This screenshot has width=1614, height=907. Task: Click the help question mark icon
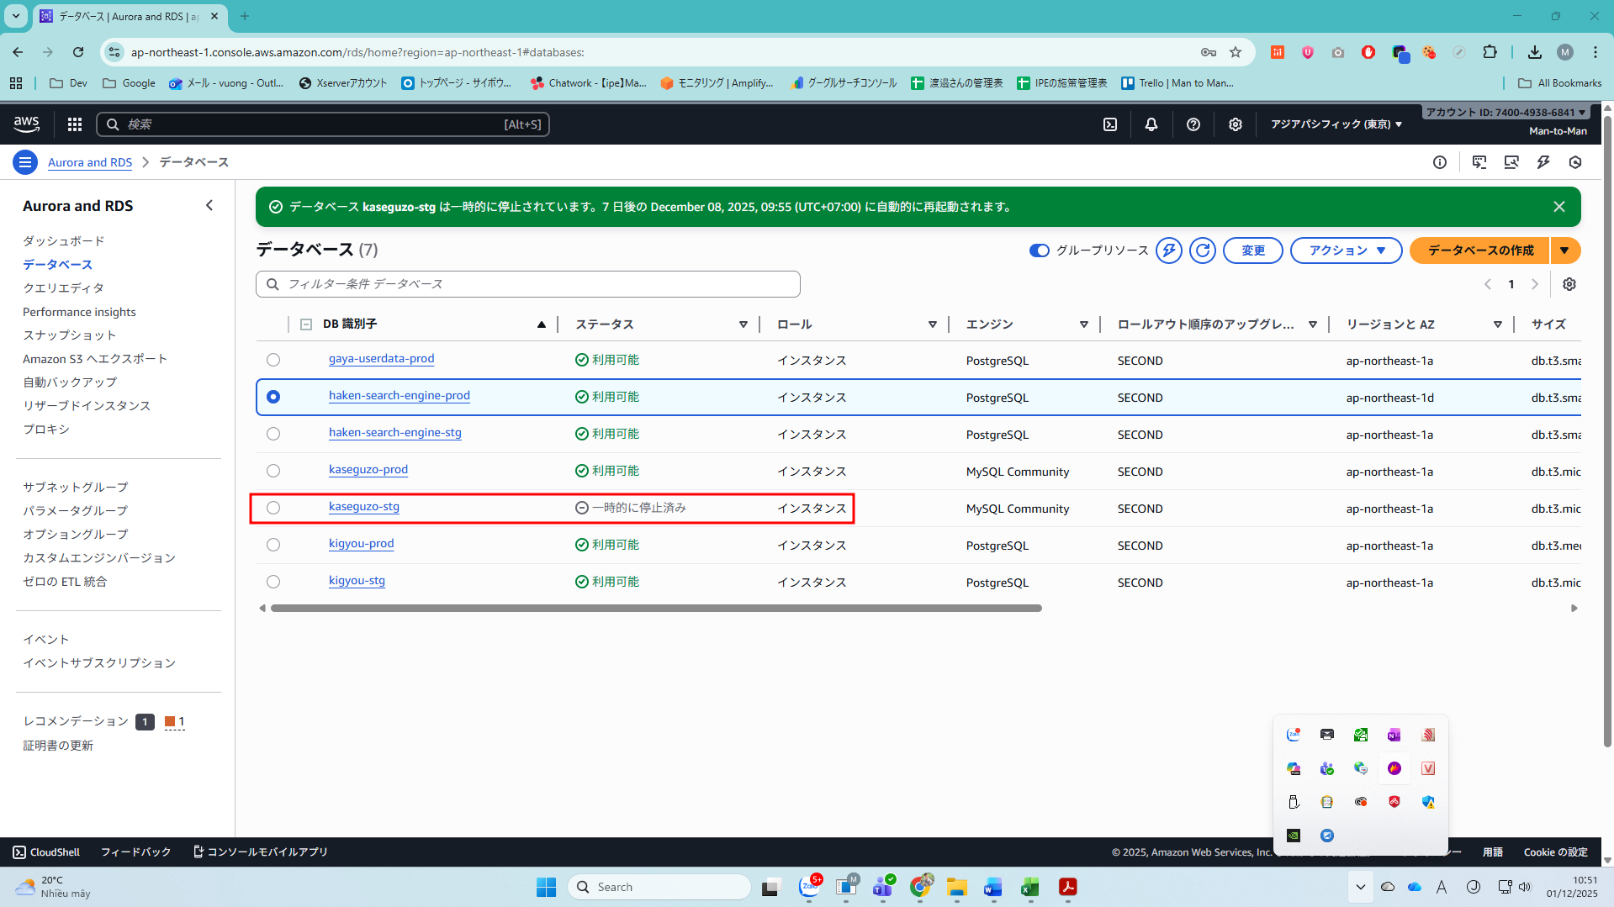click(1193, 124)
